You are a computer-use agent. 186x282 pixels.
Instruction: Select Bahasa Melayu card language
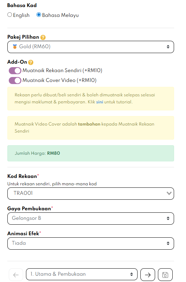[x=39, y=15]
